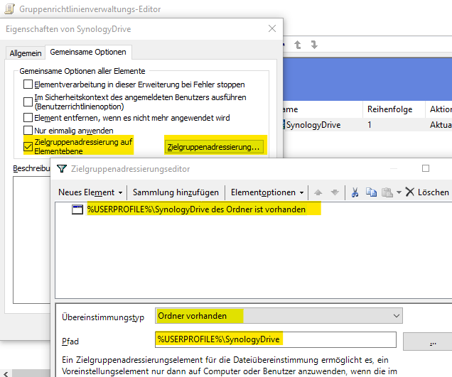The height and width of the screenshot is (377, 452).
Task: Tick the Nur einmalig anwenden checkbox
Action: click(28, 130)
